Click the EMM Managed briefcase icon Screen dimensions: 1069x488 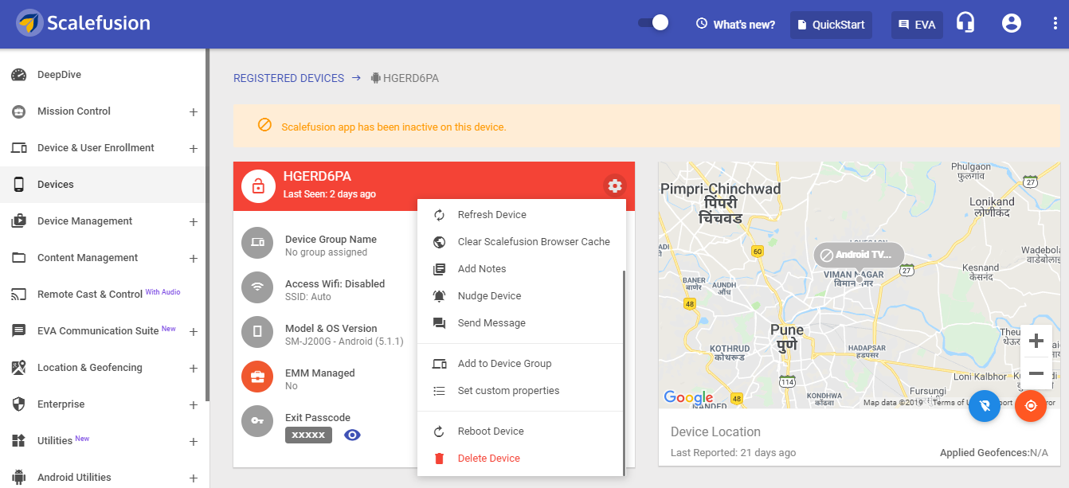click(x=257, y=377)
